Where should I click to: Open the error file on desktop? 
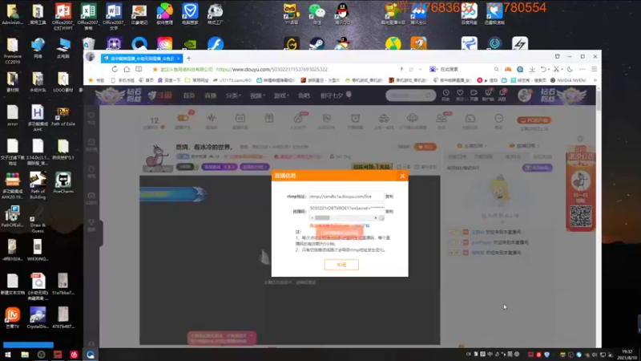(x=12, y=115)
